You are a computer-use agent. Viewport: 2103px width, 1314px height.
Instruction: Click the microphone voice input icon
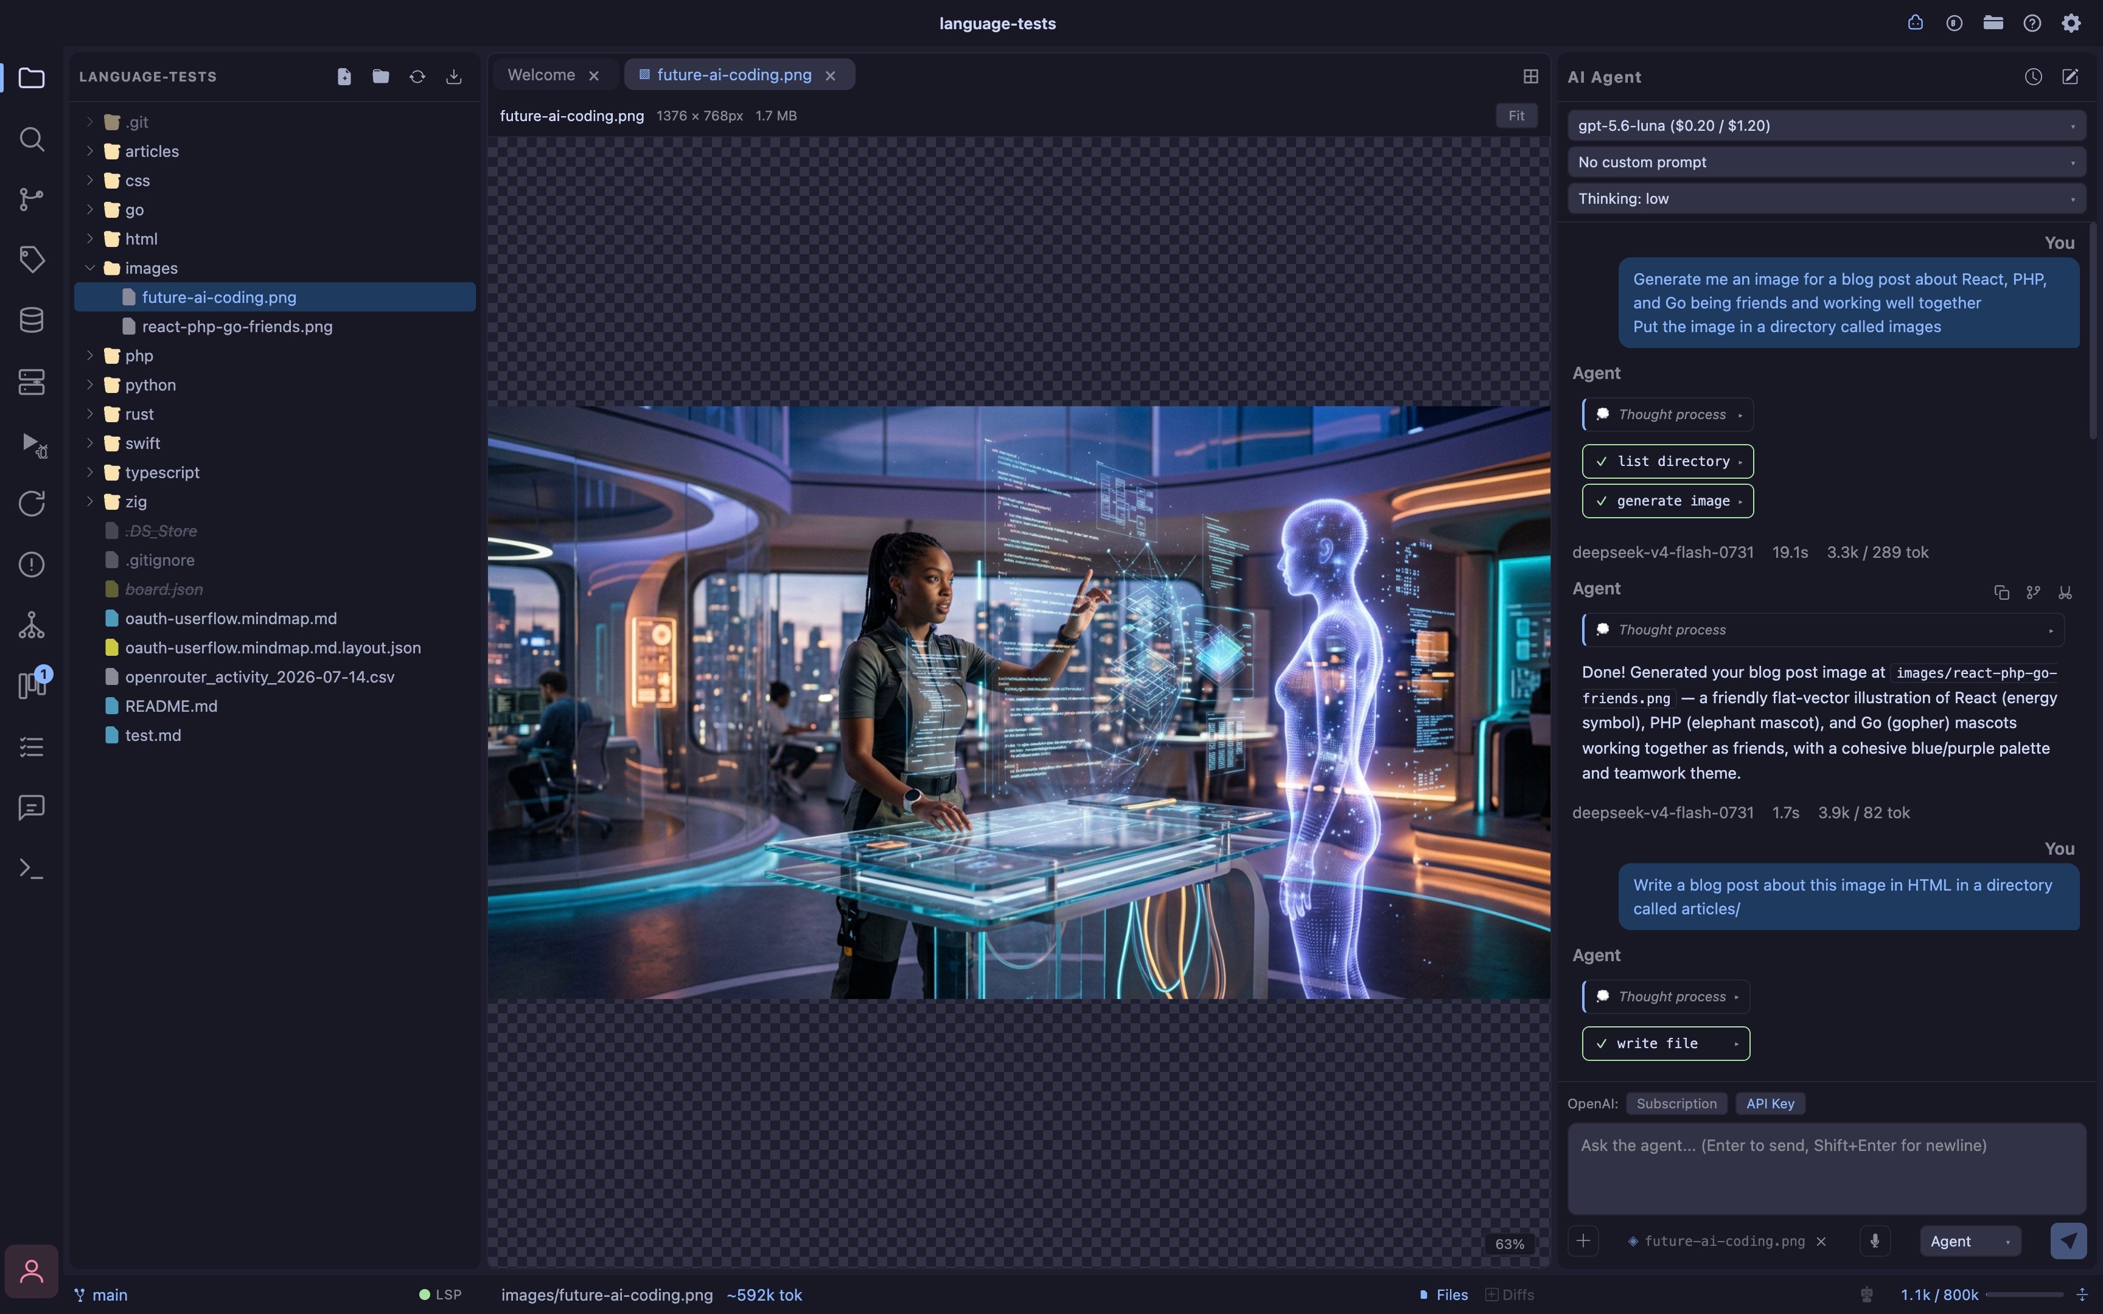click(1874, 1241)
